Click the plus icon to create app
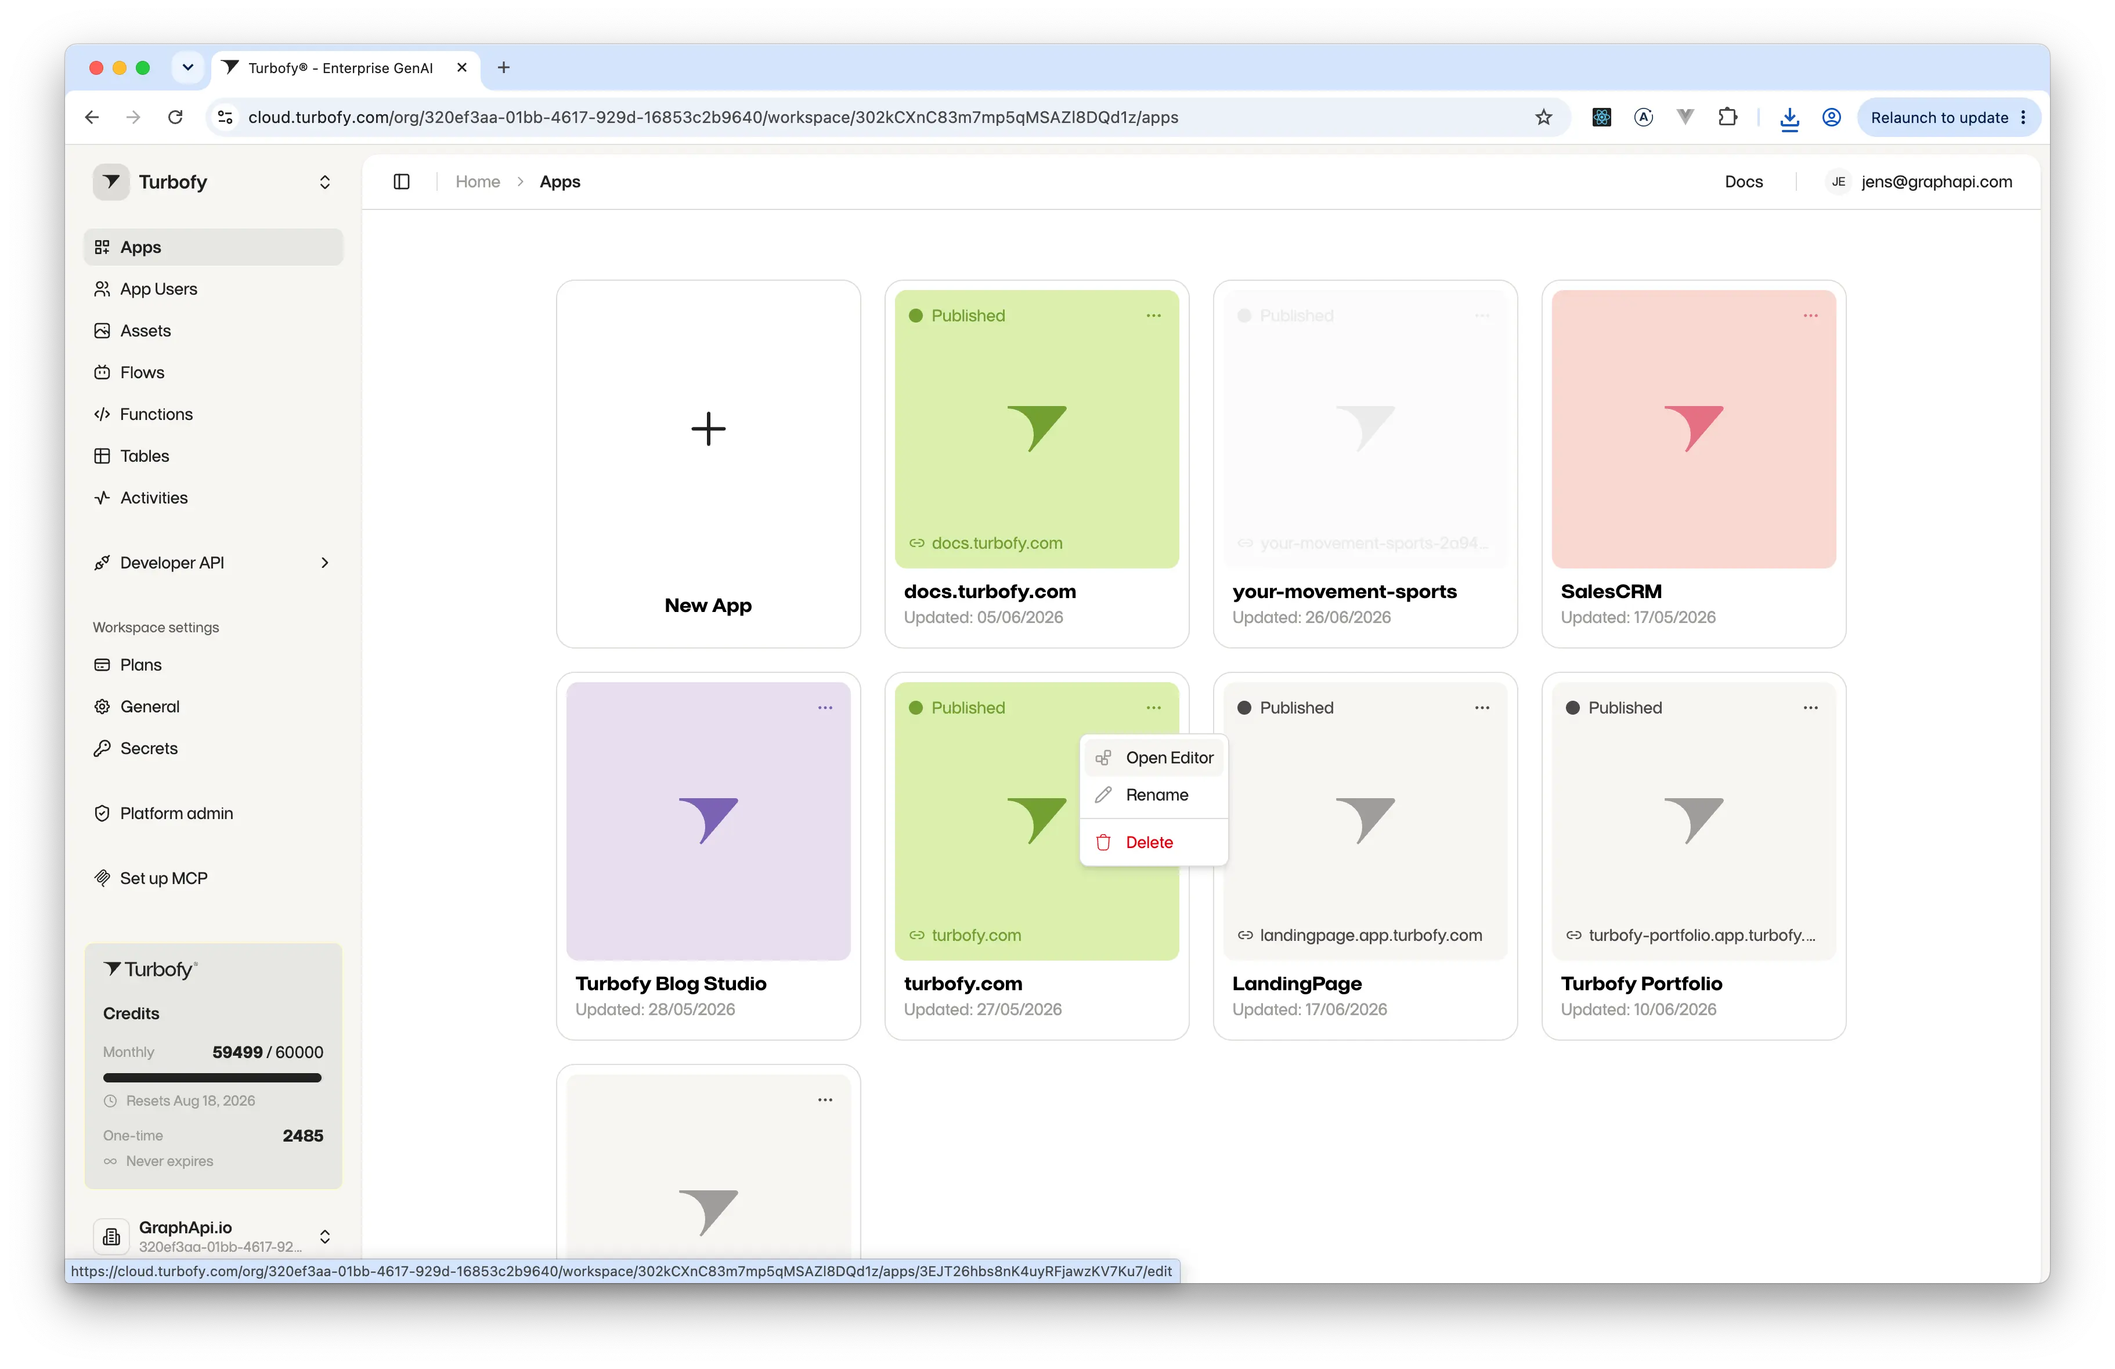 [708, 428]
